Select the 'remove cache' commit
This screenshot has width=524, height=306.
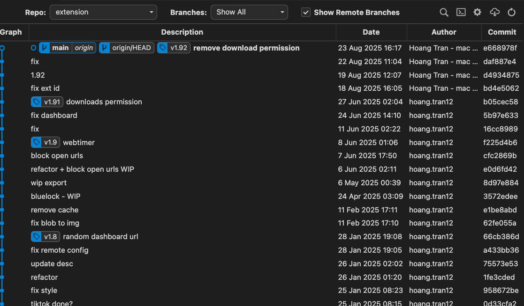click(54, 210)
